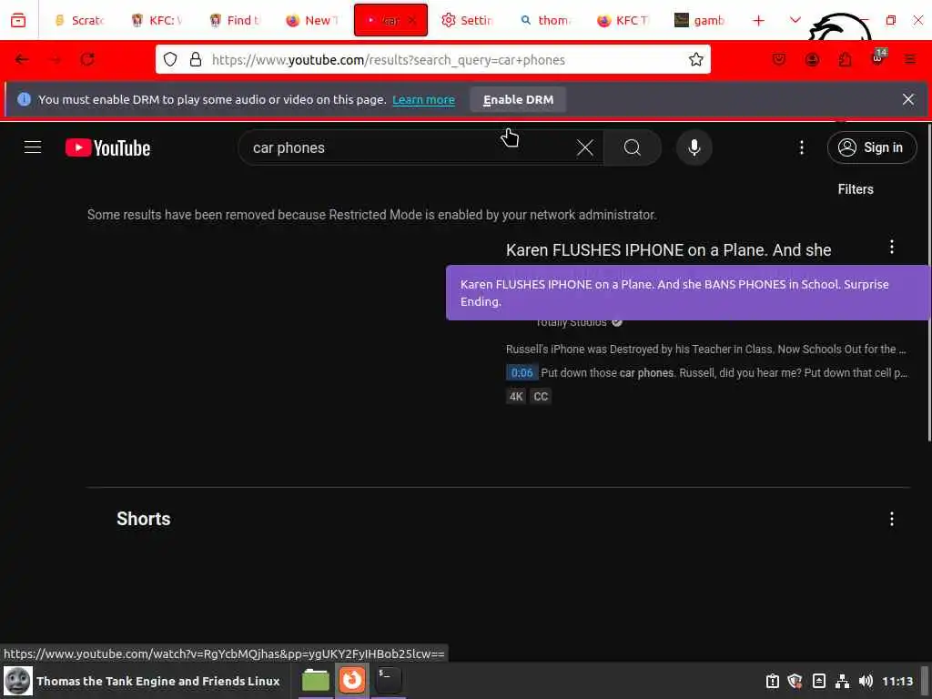Open the tracking protection shield icon
The image size is (932, 699).
pyautogui.click(x=170, y=59)
